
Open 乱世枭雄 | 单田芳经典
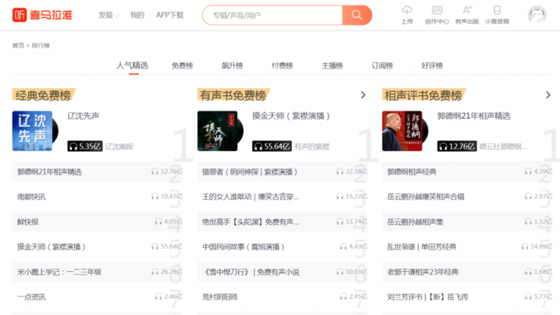tap(422, 247)
